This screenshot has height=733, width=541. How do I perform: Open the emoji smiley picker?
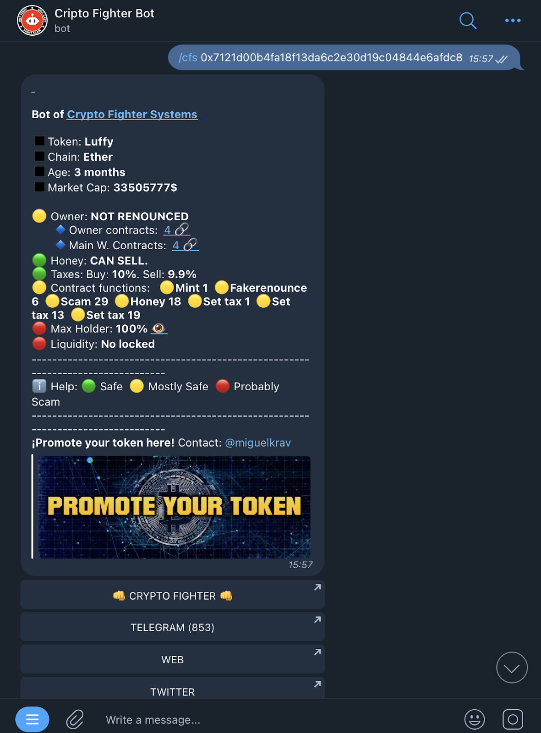pyautogui.click(x=475, y=719)
